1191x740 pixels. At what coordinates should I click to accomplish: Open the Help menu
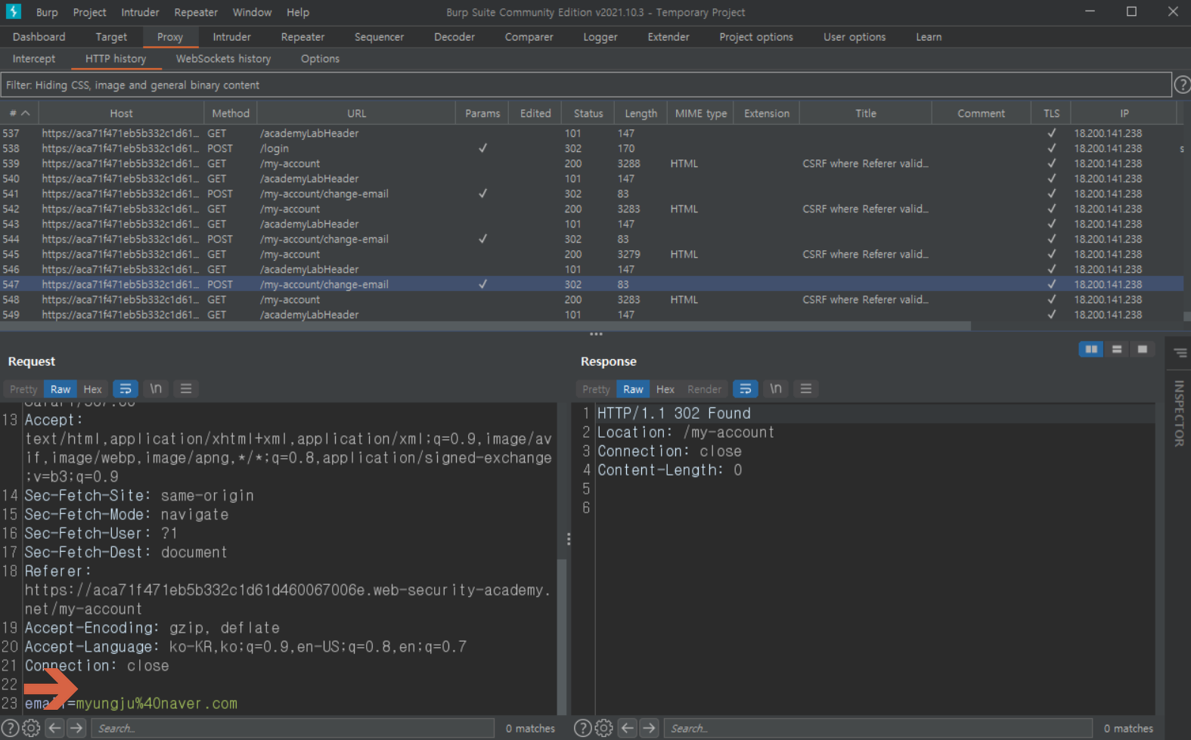(298, 12)
